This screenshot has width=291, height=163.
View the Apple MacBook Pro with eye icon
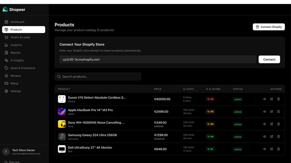coord(265,112)
